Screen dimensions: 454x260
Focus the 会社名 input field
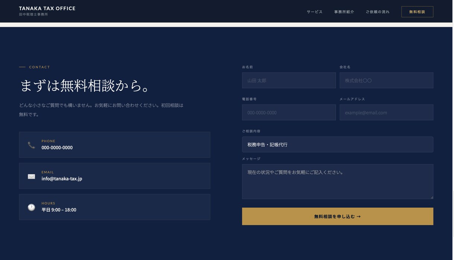[x=386, y=80]
